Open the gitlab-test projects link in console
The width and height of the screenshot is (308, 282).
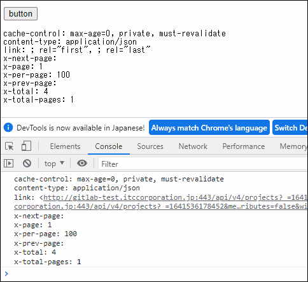(175, 197)
